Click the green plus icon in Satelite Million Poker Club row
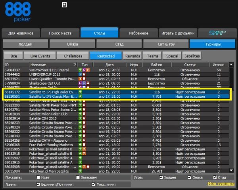 point(80,114)
